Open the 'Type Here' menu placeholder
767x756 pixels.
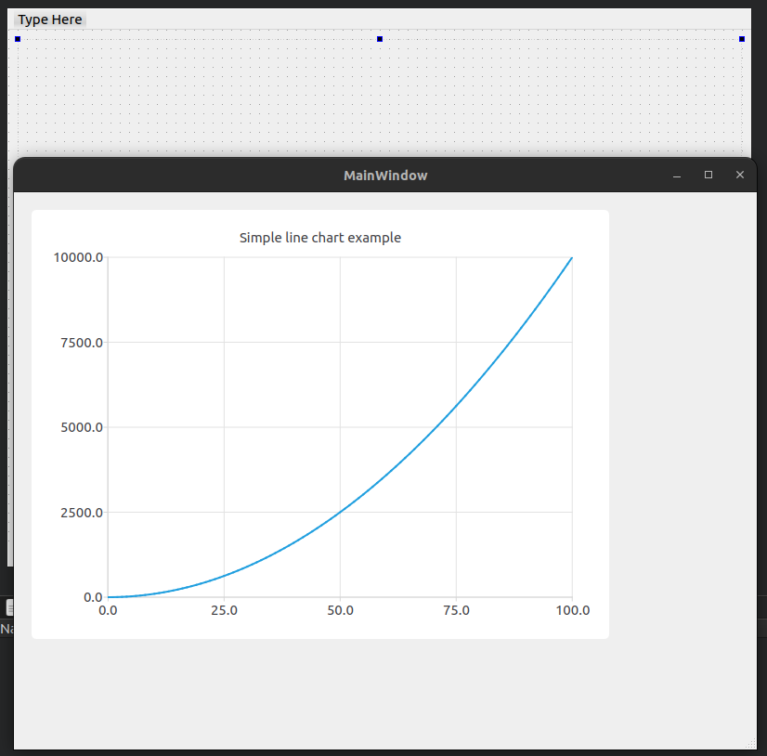50,19
